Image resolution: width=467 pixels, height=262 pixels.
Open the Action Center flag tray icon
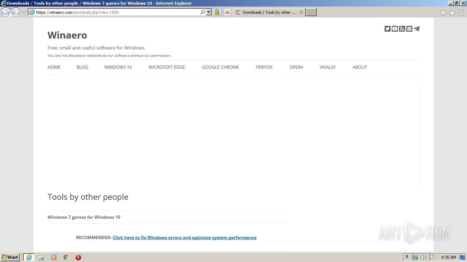pos(432,257)
